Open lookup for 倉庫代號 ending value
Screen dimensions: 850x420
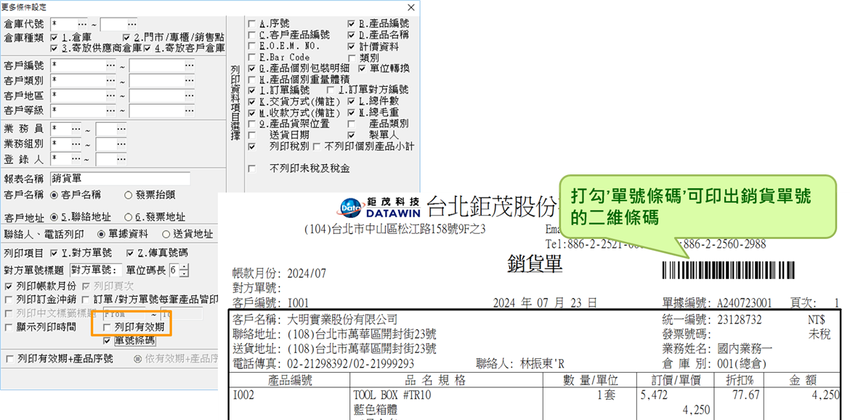[x=132, y=25]
